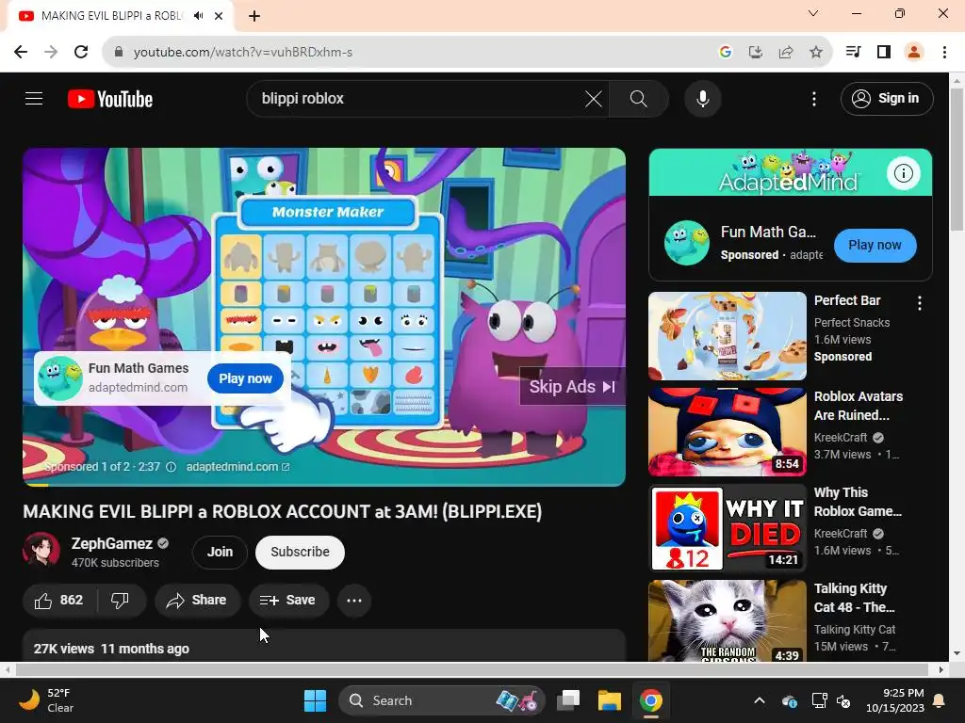Image resolution: width=965 pixels, height=723 pixels.
Task: Open weather widget showing 52°F
Action: coord(47,700)
